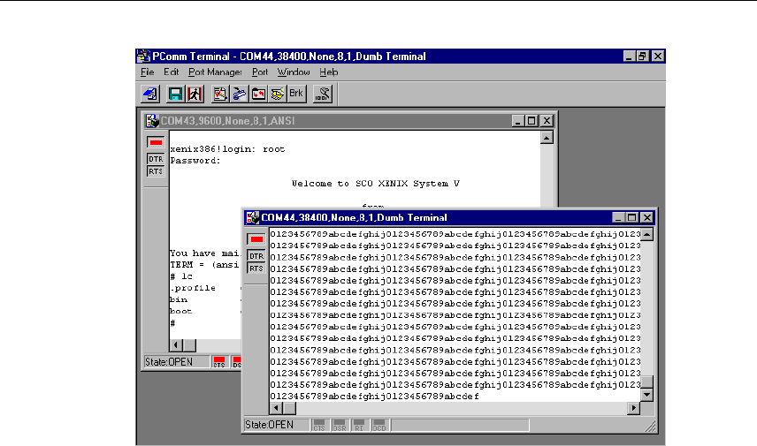The height and width of the screenshot is (446, 757).
Task: Click the red indicator in COM43 window
Action: click(x=156, y=142)
